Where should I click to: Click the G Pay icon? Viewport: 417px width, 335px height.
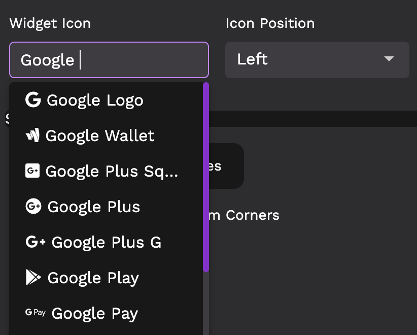pyautogui.click(x=36, y=313)
